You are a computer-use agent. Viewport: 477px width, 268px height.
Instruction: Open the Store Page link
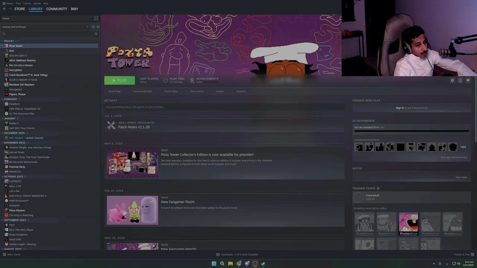(x=114, y=91)
